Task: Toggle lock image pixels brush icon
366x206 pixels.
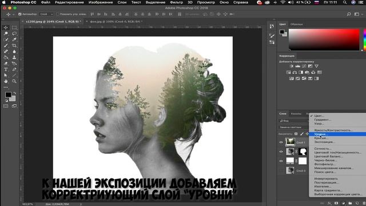Action: [302, 134]
